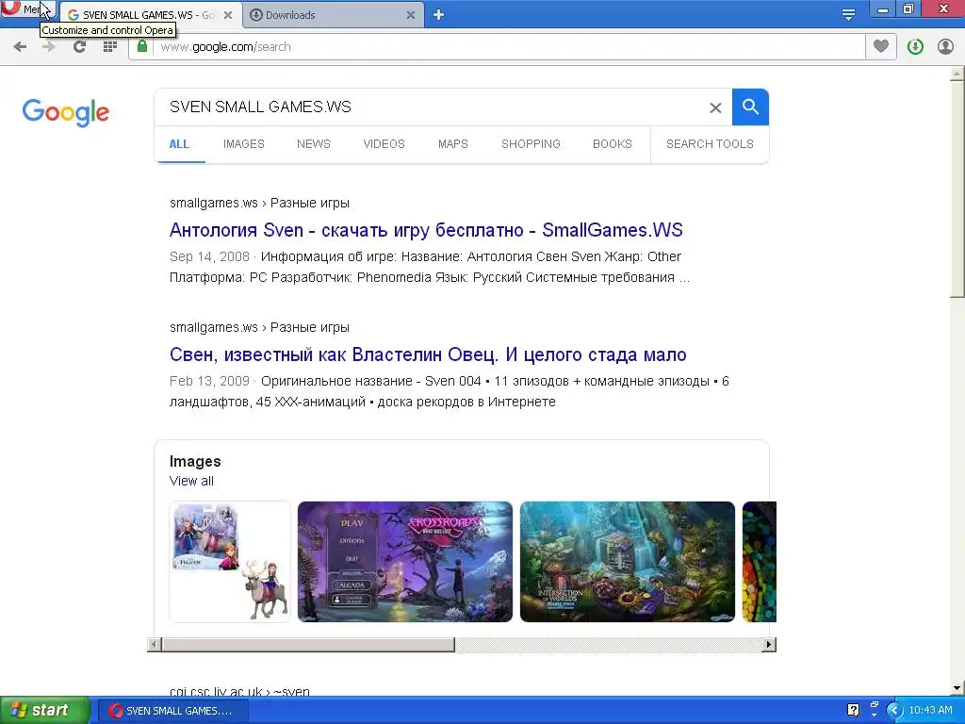This screenshot has height=724, width=965.
Task: Open a new tab with plus button
Action: click(438, 15)
